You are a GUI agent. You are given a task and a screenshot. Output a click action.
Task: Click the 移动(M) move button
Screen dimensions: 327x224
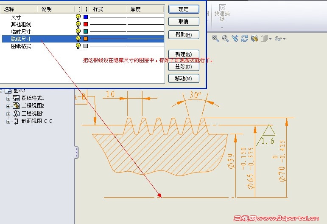184,79
